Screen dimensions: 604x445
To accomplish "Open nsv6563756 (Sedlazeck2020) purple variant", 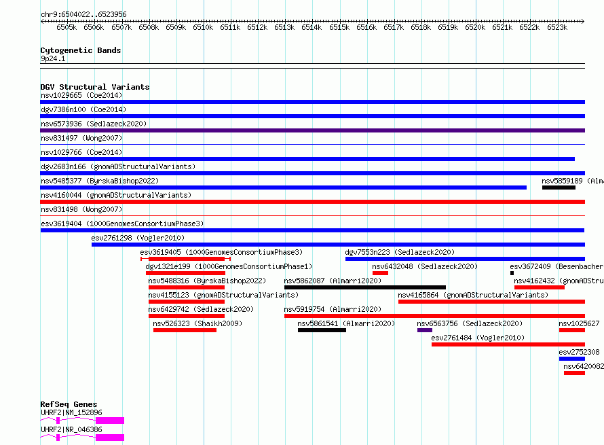I will click(424, 330).
